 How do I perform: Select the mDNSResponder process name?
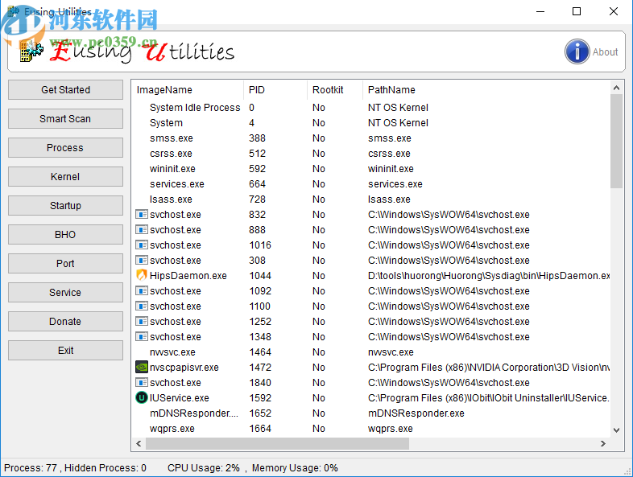[x=194, y=413]
